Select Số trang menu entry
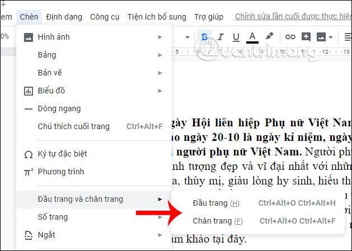The width and height of the screenshot is (352, 251). 94,217
